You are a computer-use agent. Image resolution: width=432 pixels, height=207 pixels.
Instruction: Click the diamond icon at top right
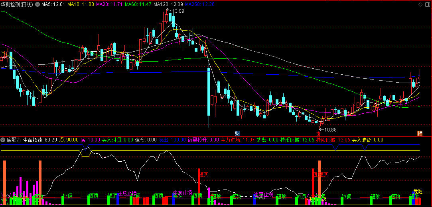(420, 4)
